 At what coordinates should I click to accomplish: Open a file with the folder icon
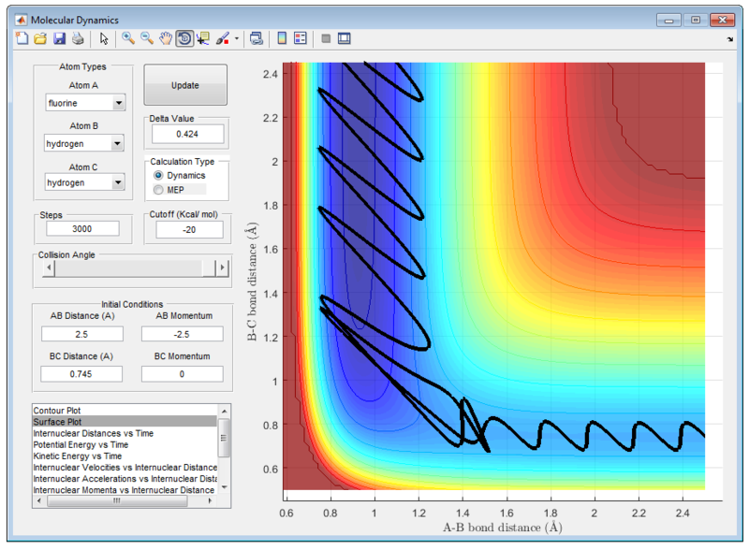pos(40,38)
